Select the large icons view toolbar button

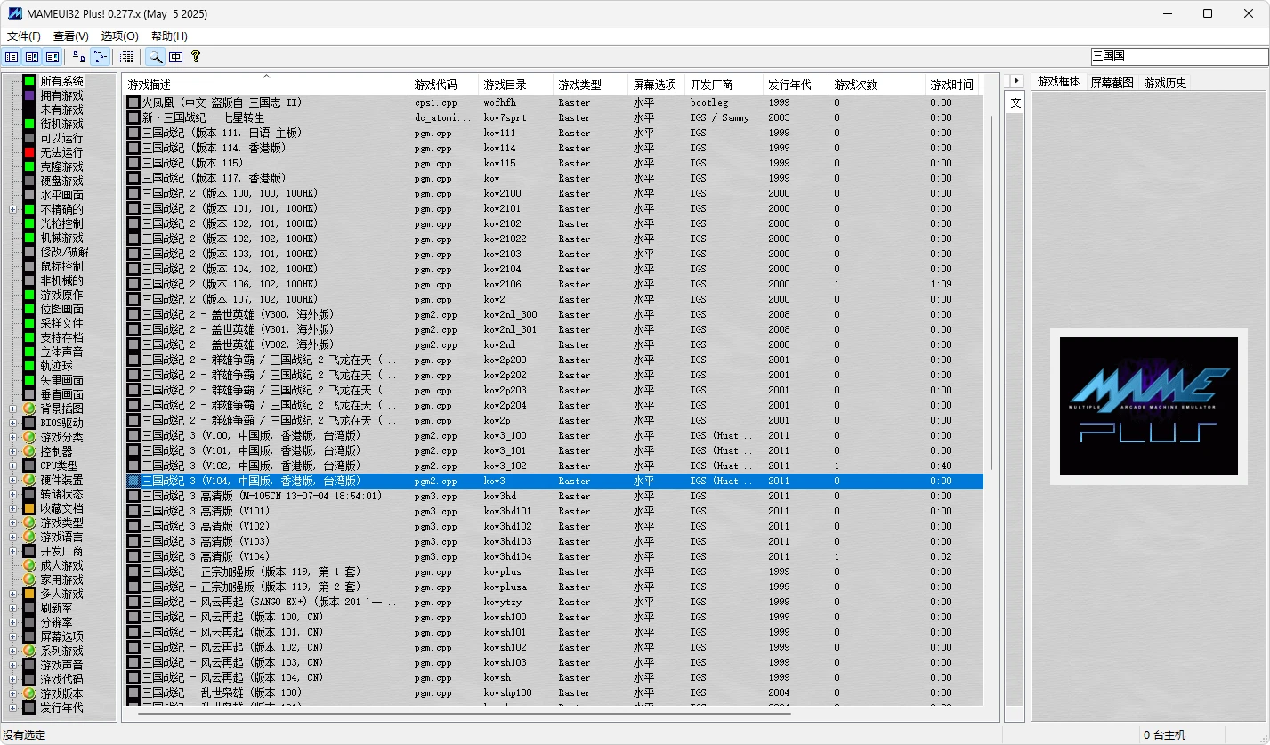click(79, 57)
